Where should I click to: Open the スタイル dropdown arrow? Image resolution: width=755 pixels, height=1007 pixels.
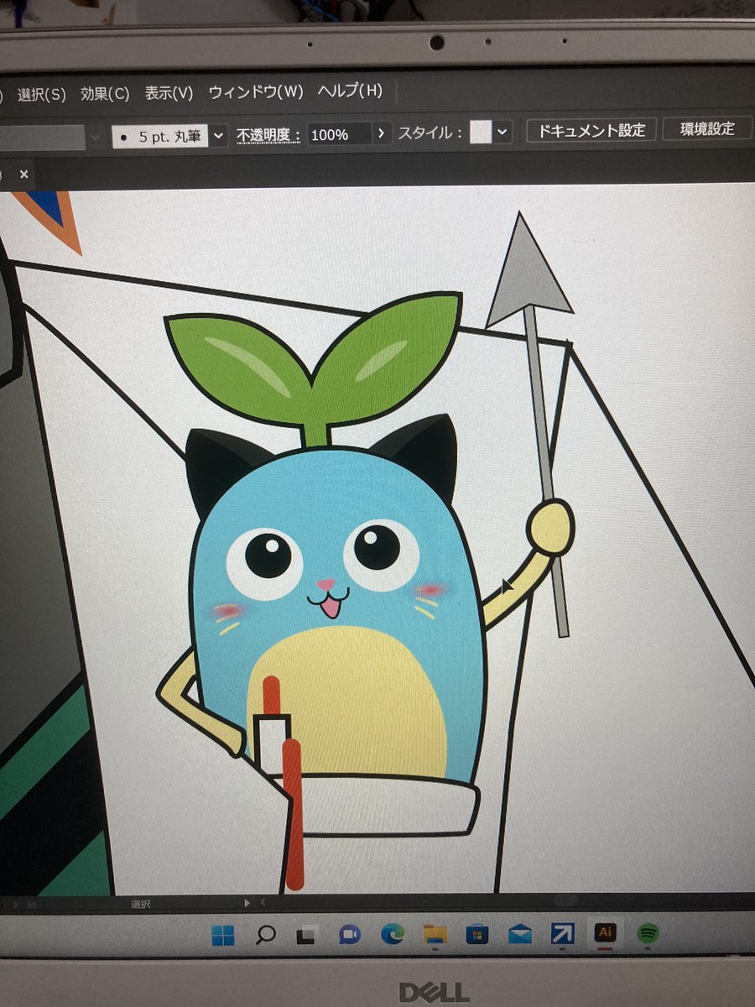coord(502,132)
